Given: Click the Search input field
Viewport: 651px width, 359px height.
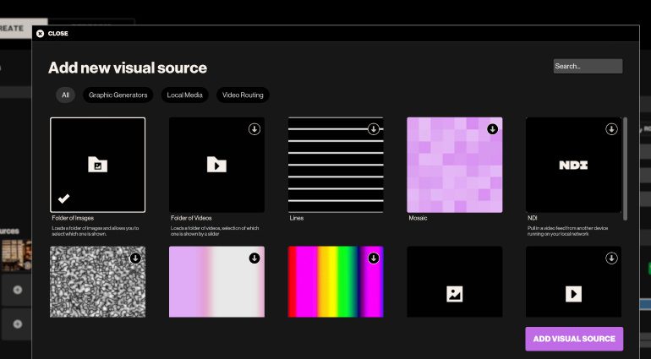Looking at the screenshot, I should 588,66.
